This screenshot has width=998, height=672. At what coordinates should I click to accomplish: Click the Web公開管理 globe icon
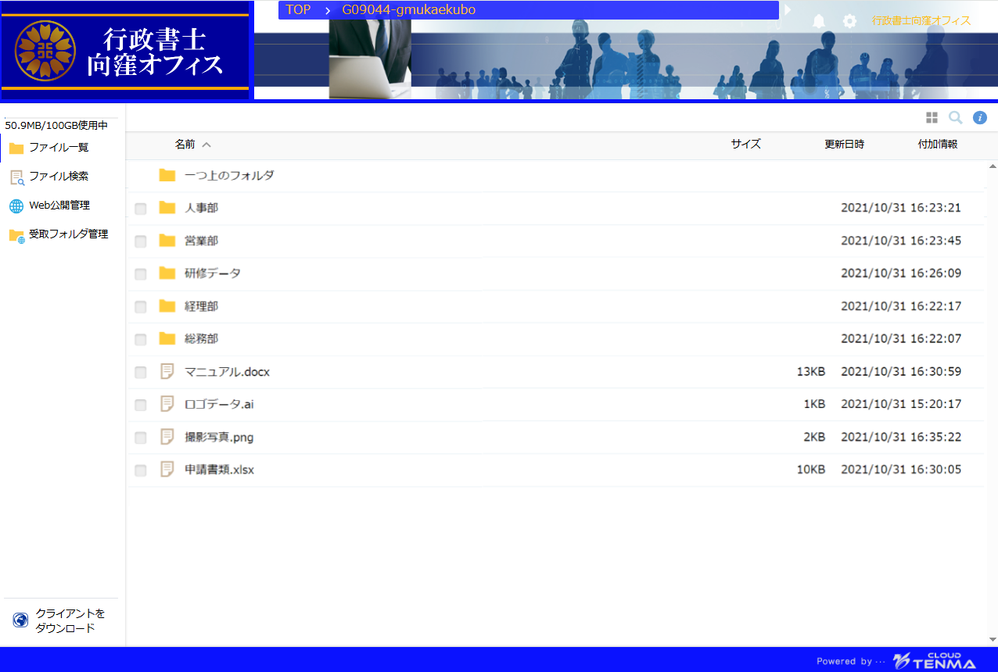pos(16,206)
